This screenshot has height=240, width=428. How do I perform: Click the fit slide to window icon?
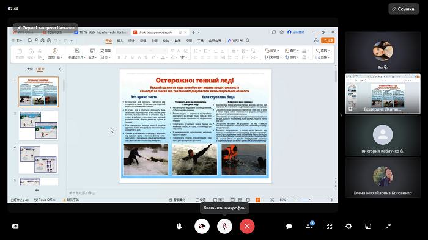[272, 200]
